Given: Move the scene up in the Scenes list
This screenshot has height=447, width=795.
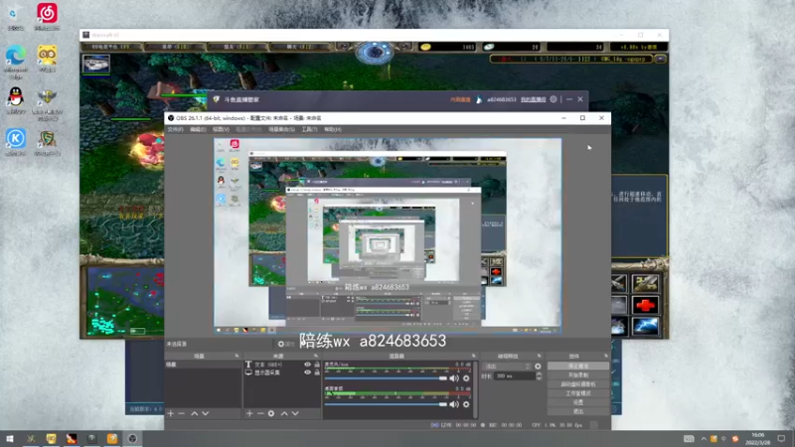Looking at the screenshot, I should click(x=194, y=413).
